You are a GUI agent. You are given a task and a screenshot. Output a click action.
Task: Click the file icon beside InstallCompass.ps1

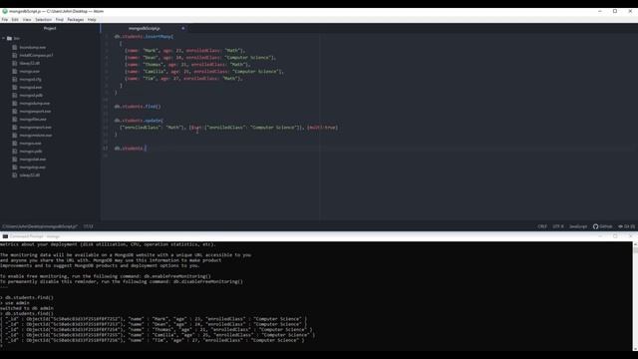pos(15,55)
